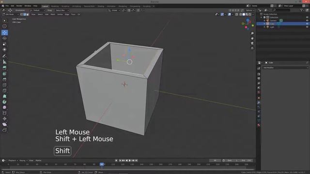Switch perspective/orthographic grid icon
Screen dimensions: 310x174
click(x=252, y=48)
